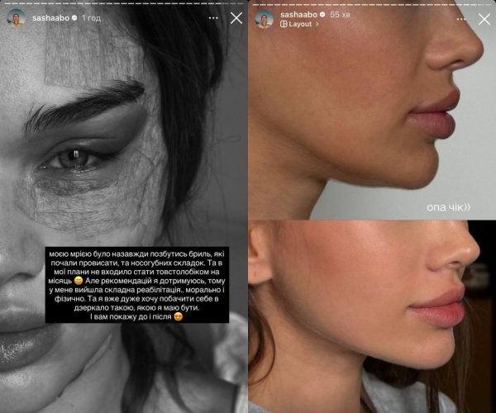This screenshot has height=413, width=496.
Task: Open sashaabo username on the 1 год story
Action: (x=50, y=18)
